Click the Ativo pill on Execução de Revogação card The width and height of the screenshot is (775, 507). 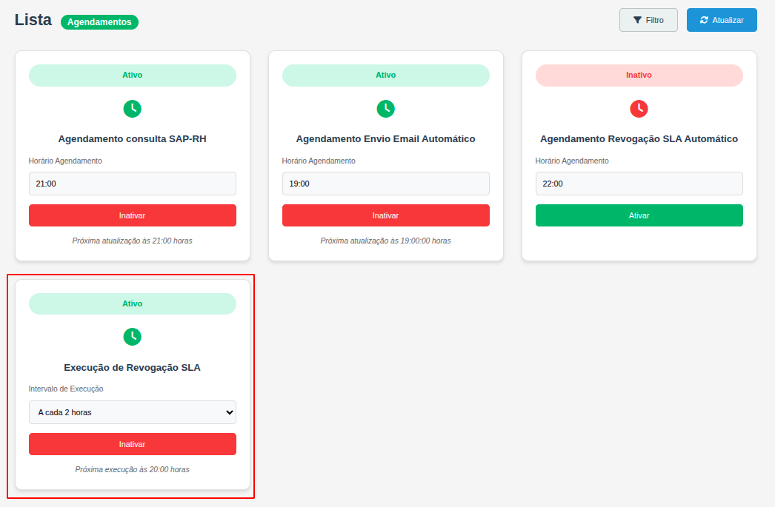[x=132, y=304]
